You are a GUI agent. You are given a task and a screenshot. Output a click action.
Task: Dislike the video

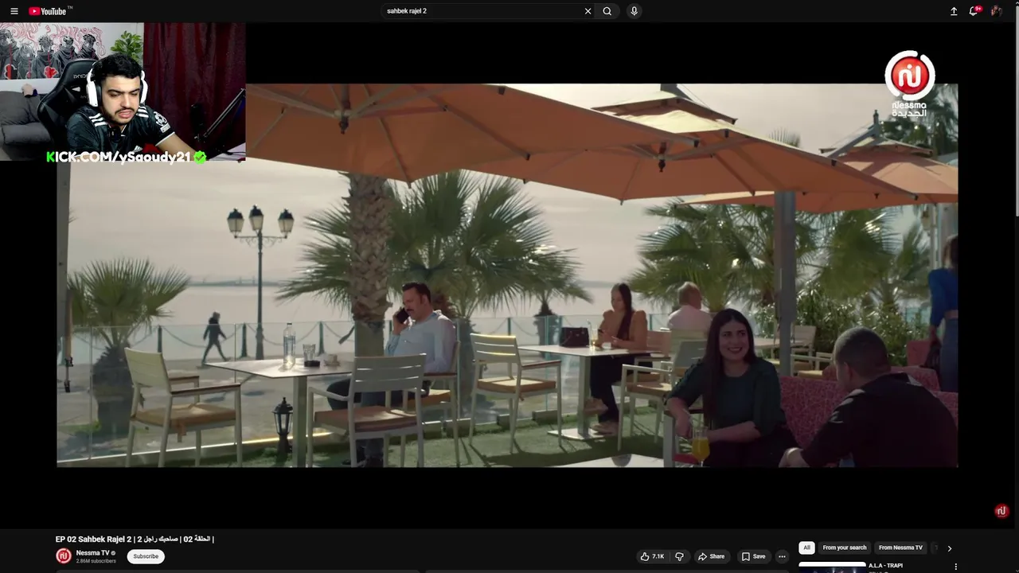(679, 556)
